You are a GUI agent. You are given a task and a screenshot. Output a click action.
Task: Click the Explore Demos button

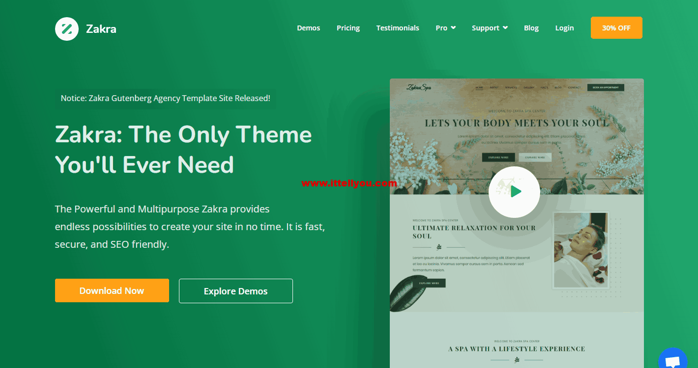[x=236, y=291]
